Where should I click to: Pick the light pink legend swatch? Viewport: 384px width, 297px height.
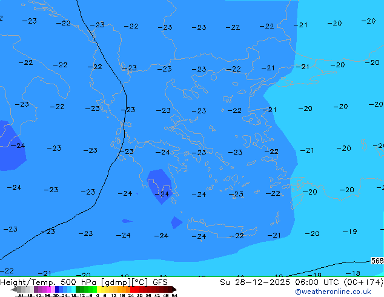point(53,289)
